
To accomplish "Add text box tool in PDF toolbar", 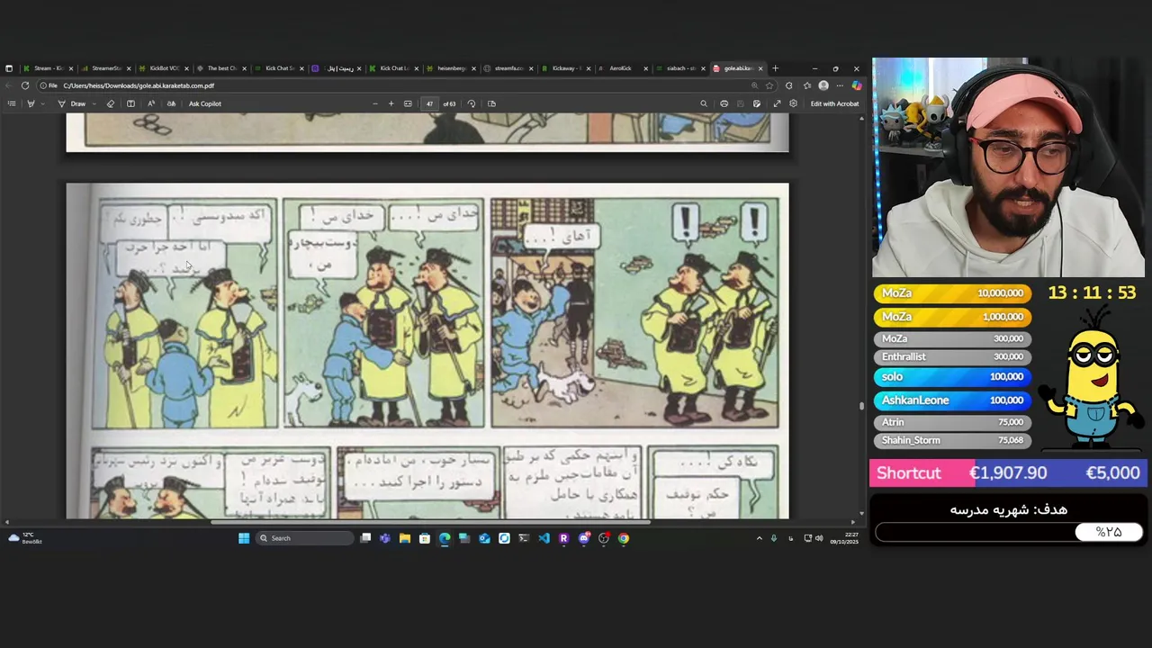I will point(130,103).
